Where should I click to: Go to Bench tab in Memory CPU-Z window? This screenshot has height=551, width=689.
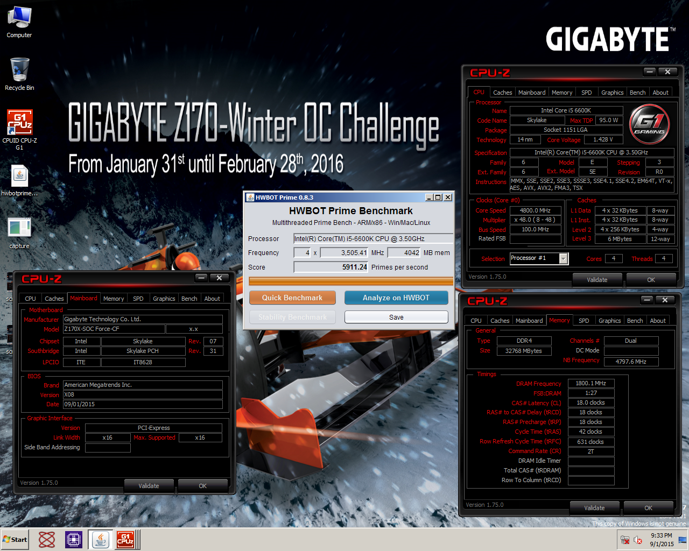coord(635,321)
